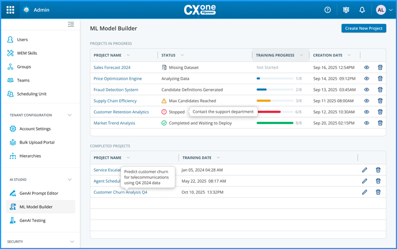Image resolution: width=397 pixels, height=249 pixels.
Task: Click the Create New Project button
Action: [x=363, y=28]
